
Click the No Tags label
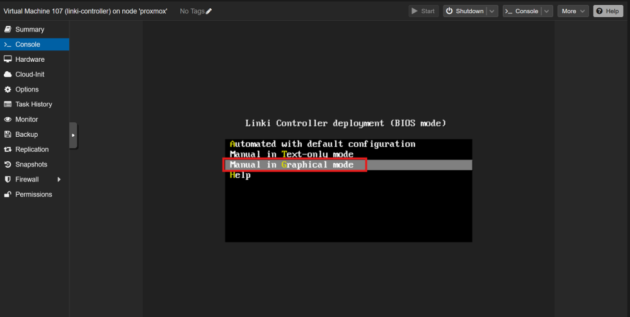tap(192, 11)
